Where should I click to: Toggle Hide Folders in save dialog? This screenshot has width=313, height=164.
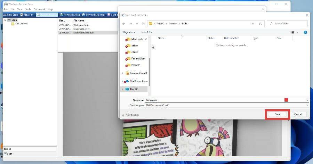(x=130, y=115)
